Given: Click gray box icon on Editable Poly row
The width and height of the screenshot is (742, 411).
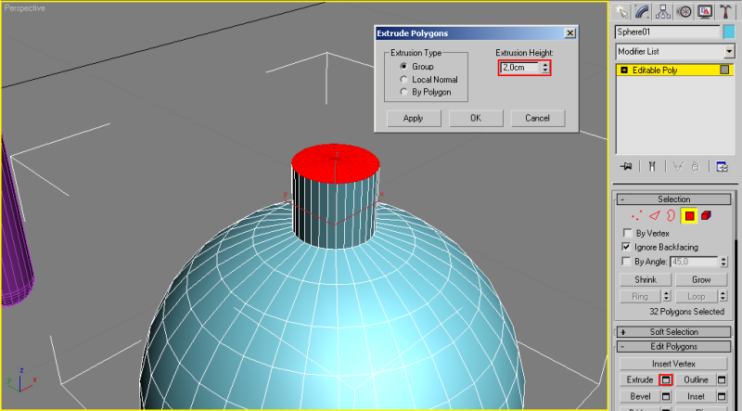Looking at the screenshot, I should [x=724, y=70].
